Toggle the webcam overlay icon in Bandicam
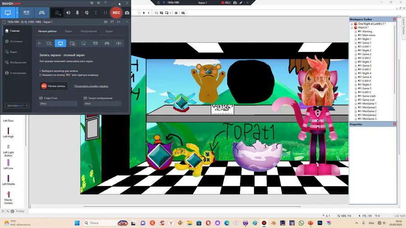 [57, 13]
